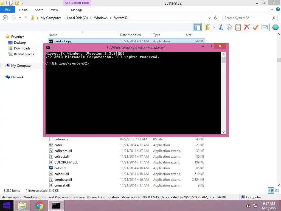Screen dimensions: 281x211
Task: Open Downloads in navigation pane
Action: pos(22,48)
